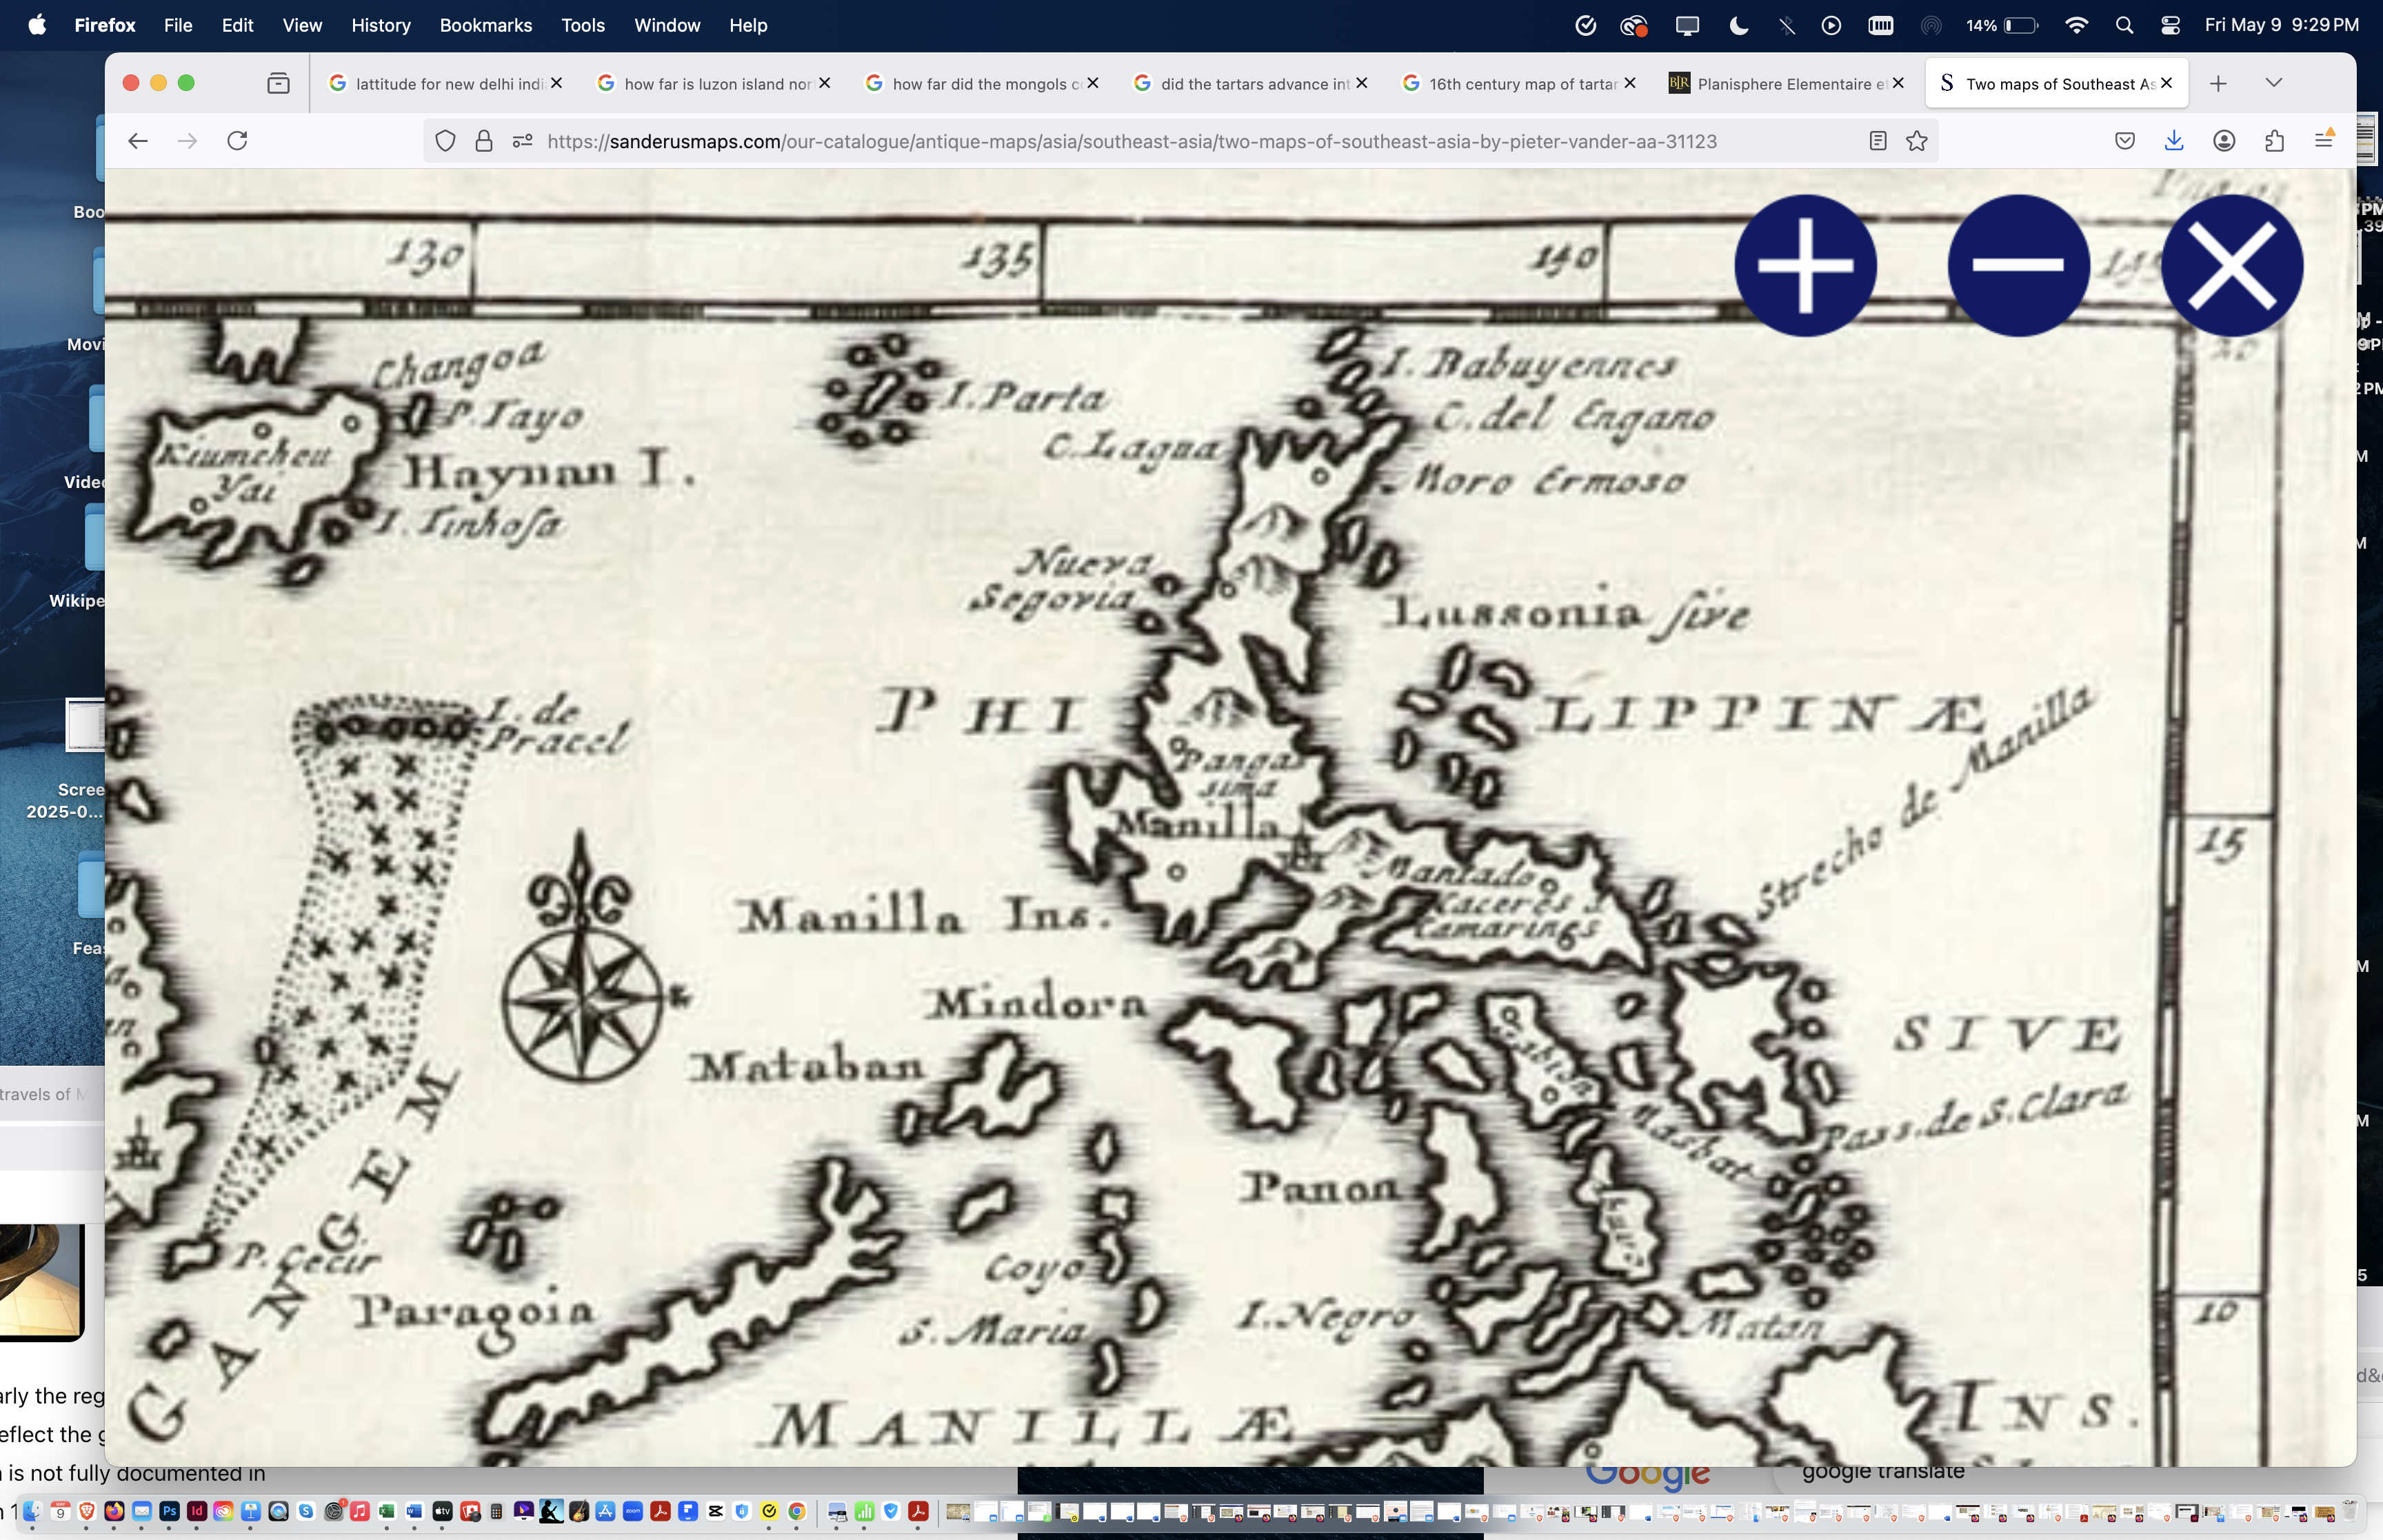This screenshot has height=1540, width=2383.
Task: List all tabs dropdown arrow
Action: pyautogui.click(x=2273, y=83)
